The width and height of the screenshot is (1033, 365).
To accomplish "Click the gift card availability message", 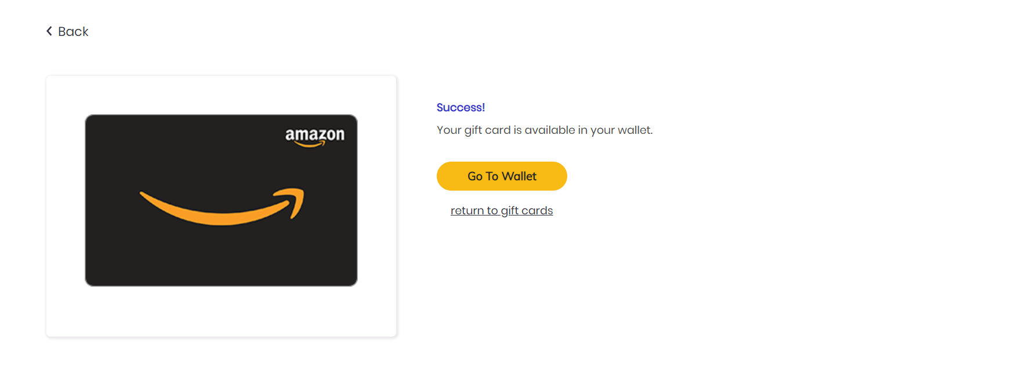I will 544,130.
